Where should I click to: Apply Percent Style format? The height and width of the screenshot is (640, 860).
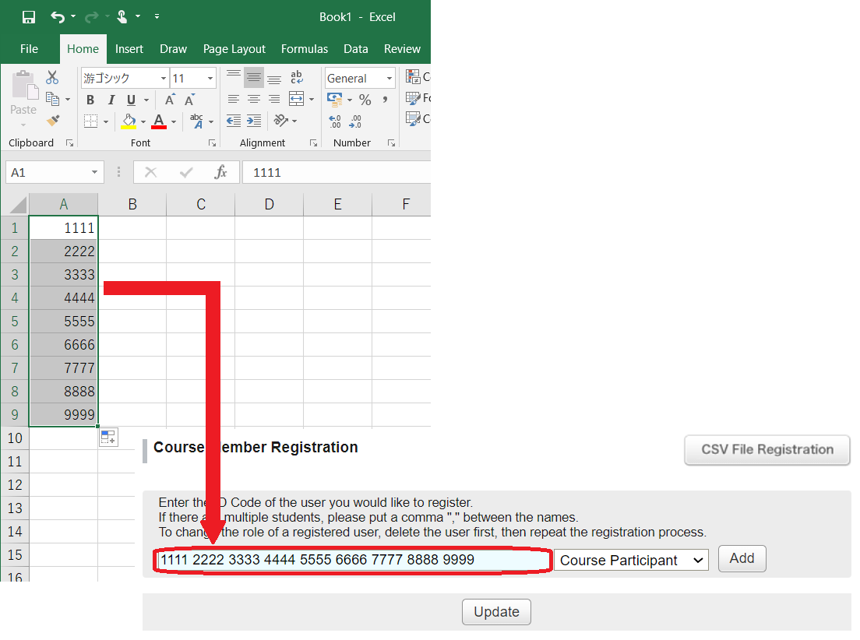point(365,99)
